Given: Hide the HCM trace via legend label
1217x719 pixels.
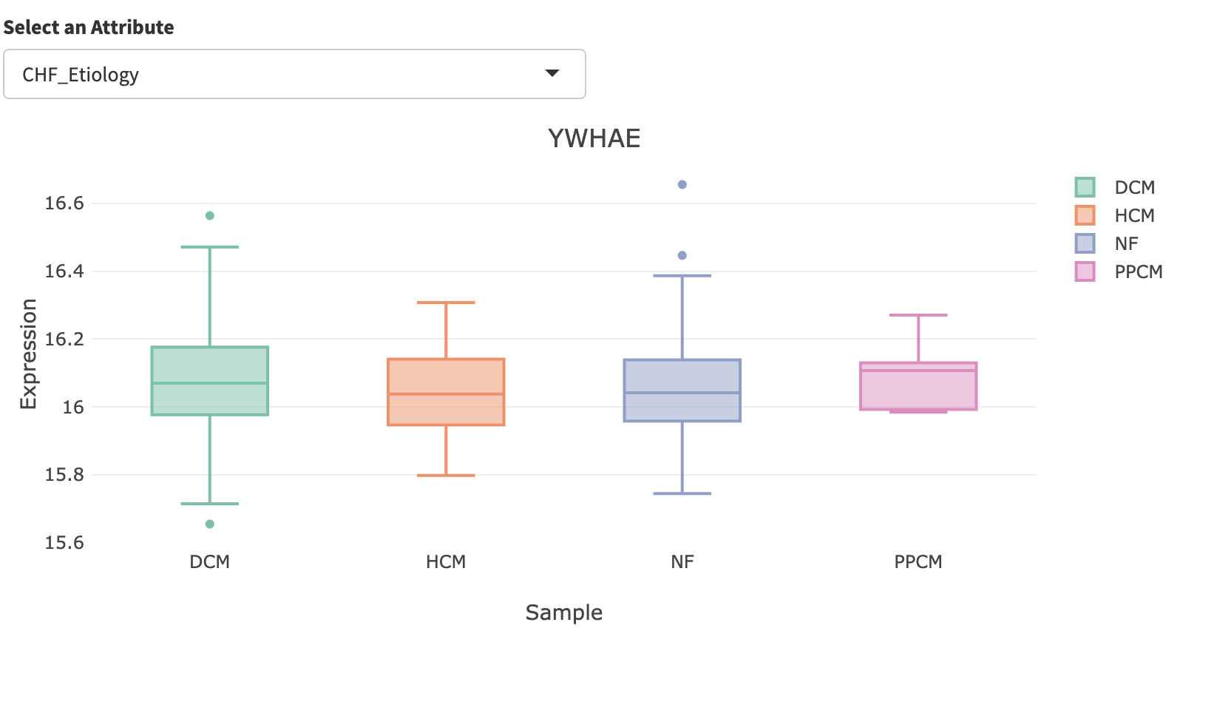Looking at the screenshot, I should [x=1134, y=216].
